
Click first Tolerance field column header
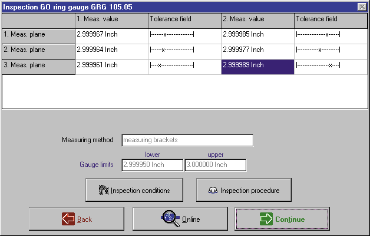point(184,21)
